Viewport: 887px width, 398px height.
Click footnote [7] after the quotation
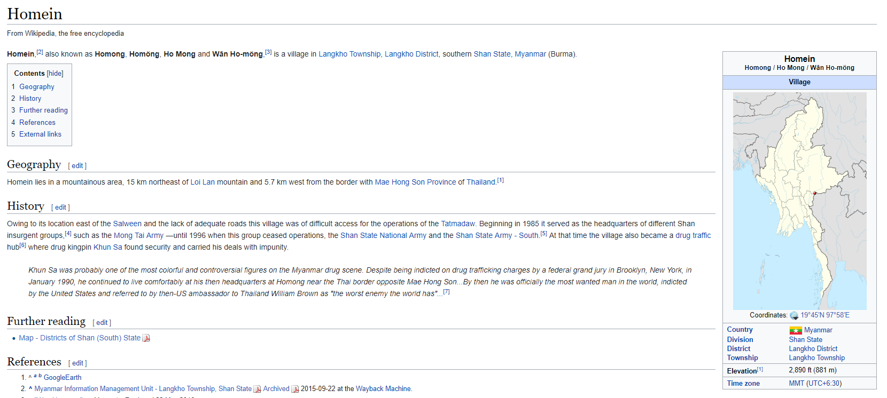point(446,292)
